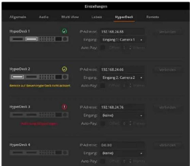Click IP address field 192.168.24.76
Image resolution: width=190 pixels, height=166 pixels.
122,107
